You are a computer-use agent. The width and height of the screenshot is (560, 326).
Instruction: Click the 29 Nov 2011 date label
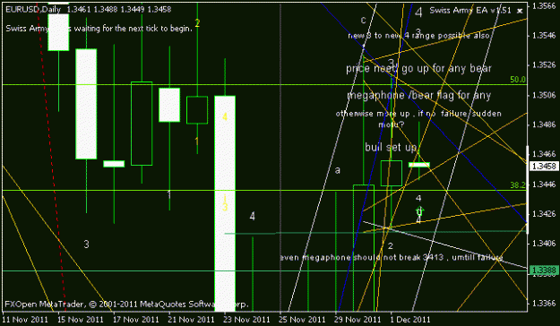click(x=358, y=319)
